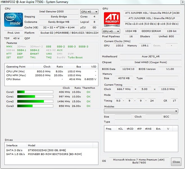Click the memory clock 666.7 MHz field
This screenshot has height=169, width=185.
pos(124,89)
